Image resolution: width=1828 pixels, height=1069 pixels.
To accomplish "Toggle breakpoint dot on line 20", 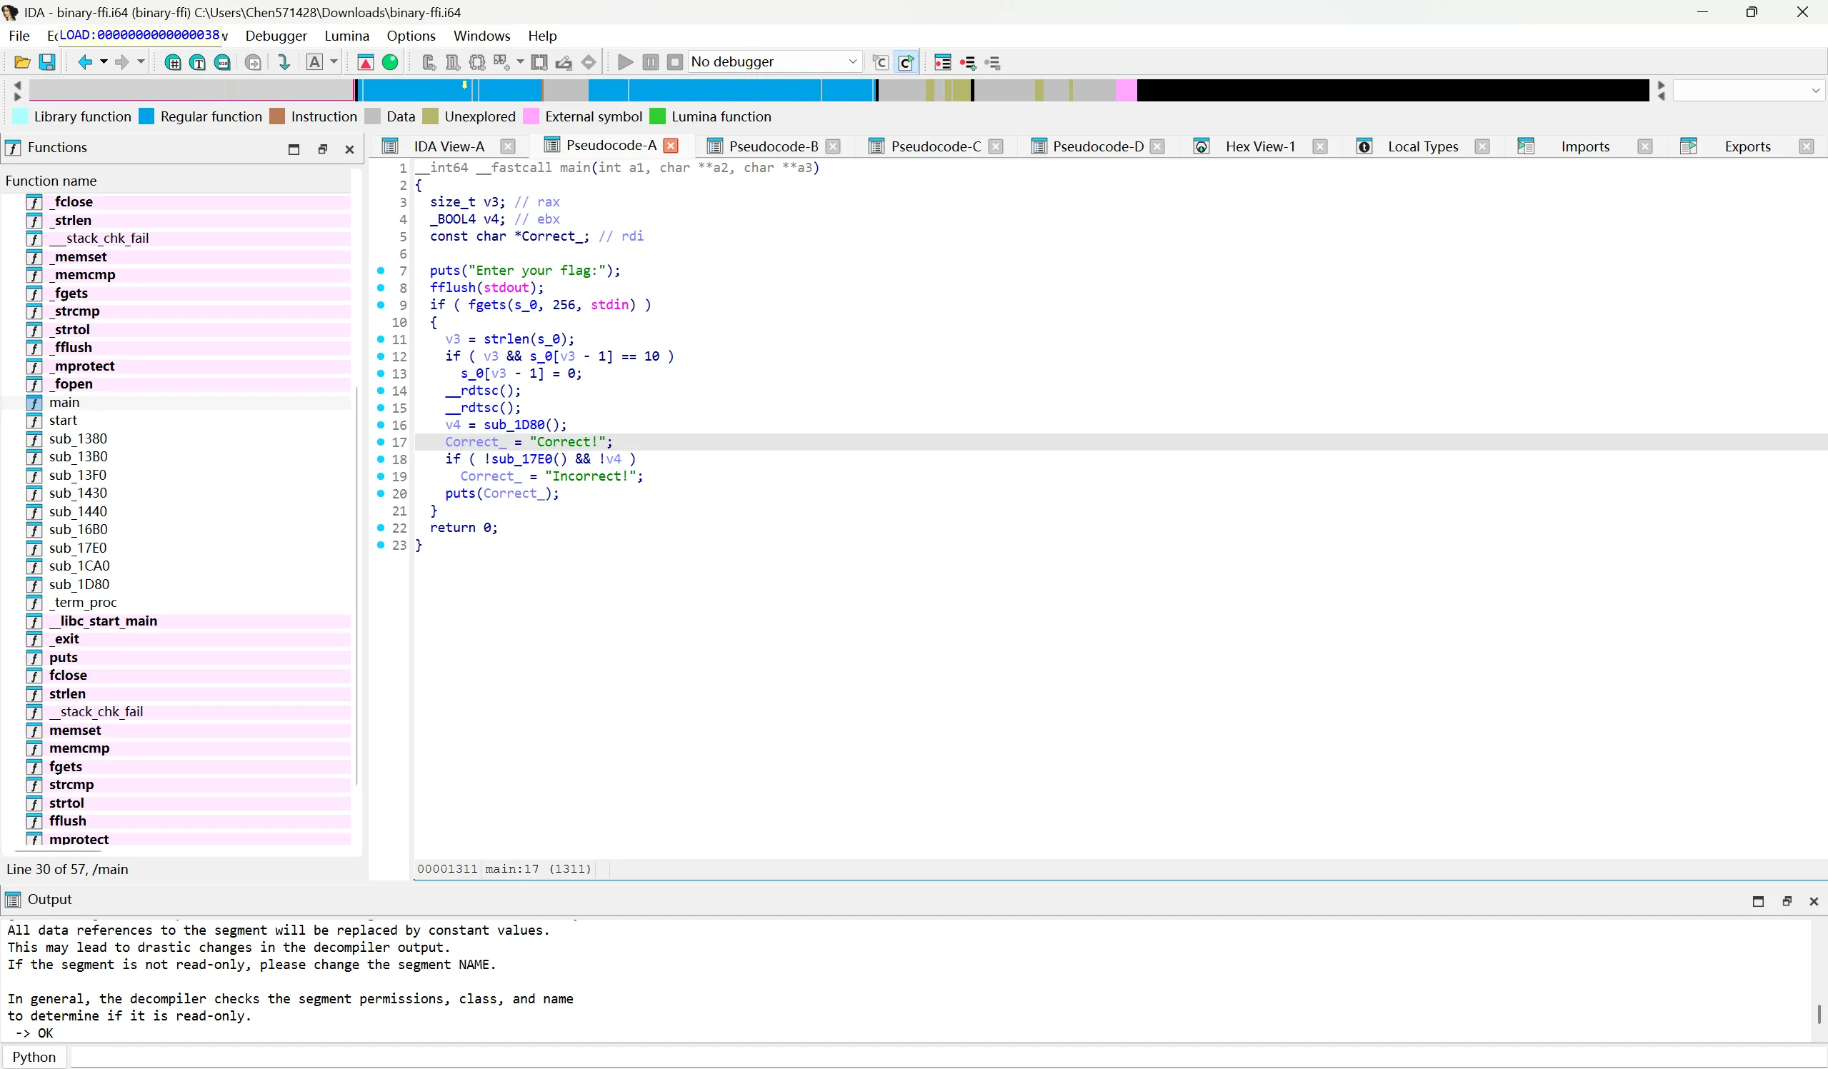I will [381, 493].
